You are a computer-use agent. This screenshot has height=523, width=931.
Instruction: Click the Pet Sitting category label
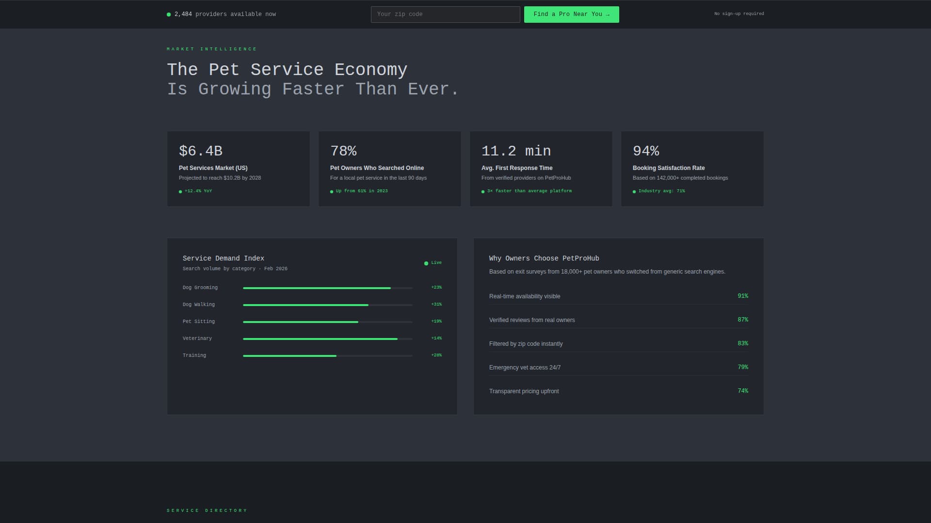tap(199, 322)
